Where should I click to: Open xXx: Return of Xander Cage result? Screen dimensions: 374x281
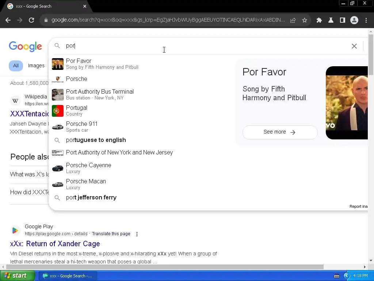coord(55,244)
